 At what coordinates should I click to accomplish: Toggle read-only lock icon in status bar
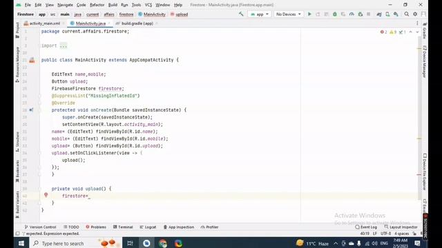(414, 234)
